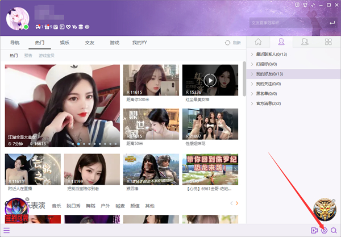
Task: Open the 我的YY tab
Action: 140,43
